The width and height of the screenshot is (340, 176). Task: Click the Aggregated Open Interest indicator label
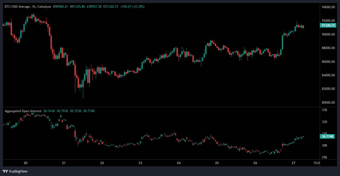click(23, 111)
